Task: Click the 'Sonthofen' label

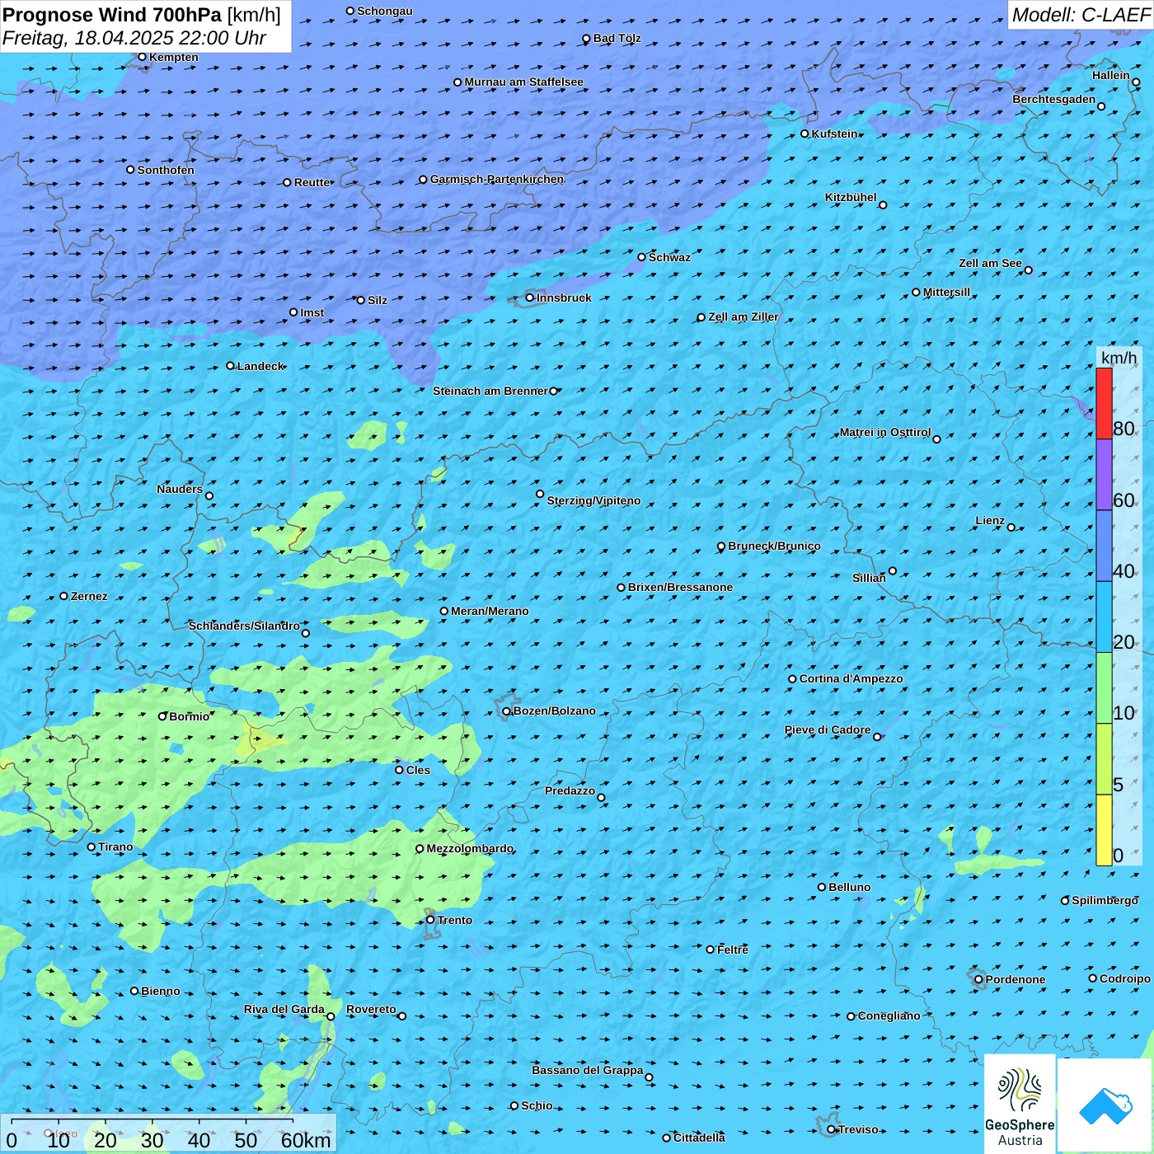Action: pos(166,170)
